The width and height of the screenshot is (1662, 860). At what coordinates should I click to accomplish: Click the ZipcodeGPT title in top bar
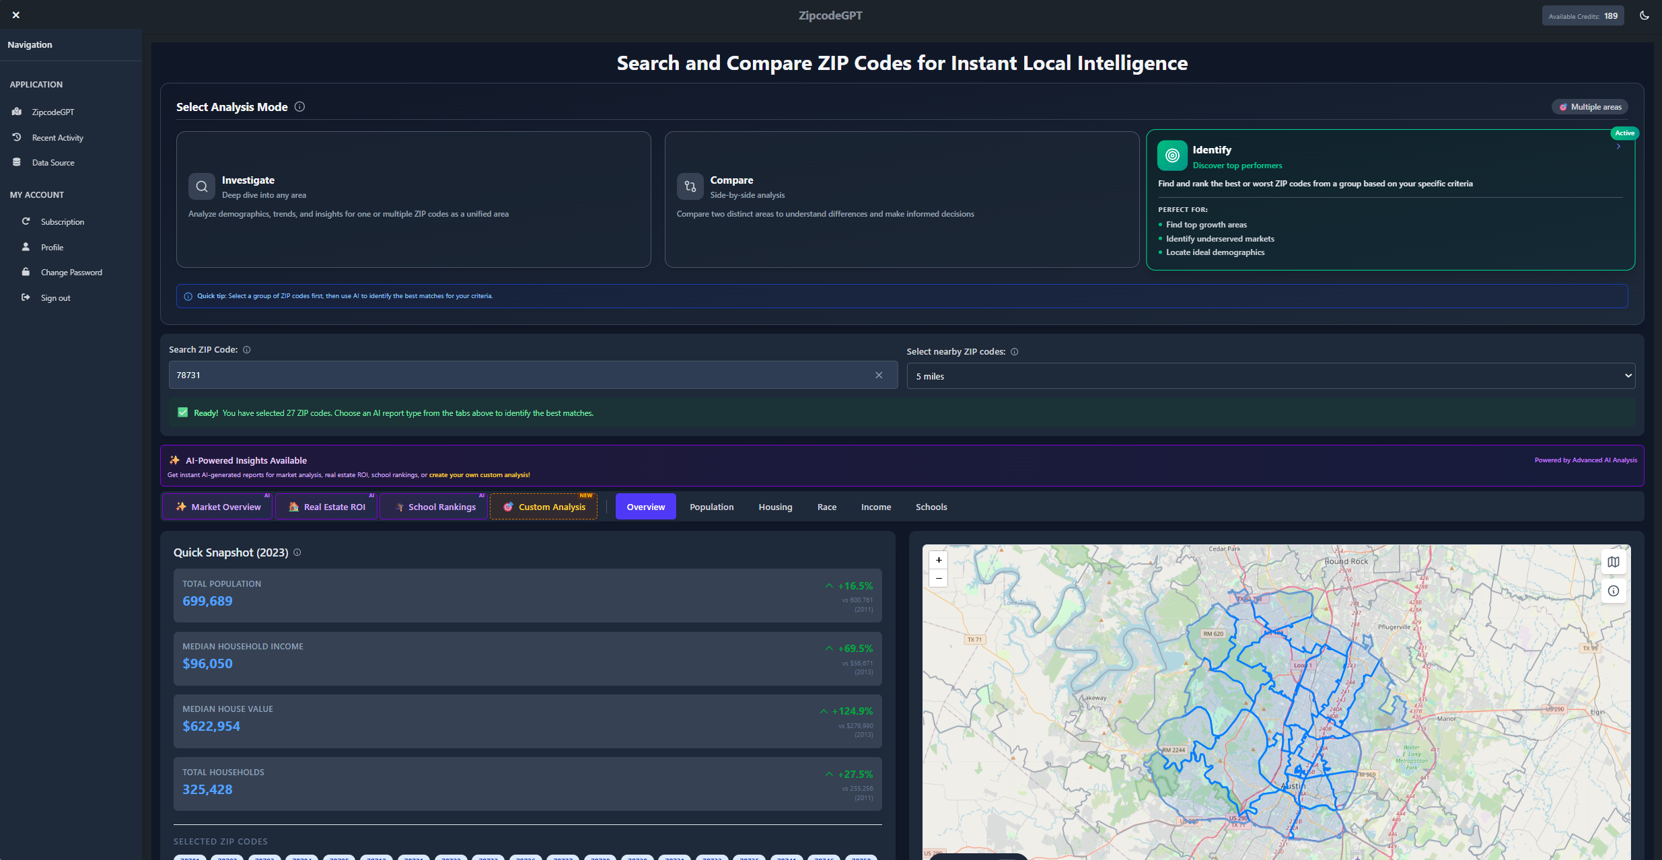pos(830,15)
